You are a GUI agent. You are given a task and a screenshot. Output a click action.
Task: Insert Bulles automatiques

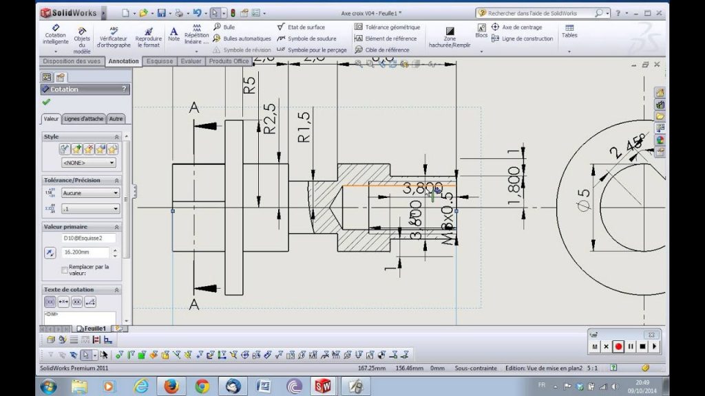tap(242, 38)
